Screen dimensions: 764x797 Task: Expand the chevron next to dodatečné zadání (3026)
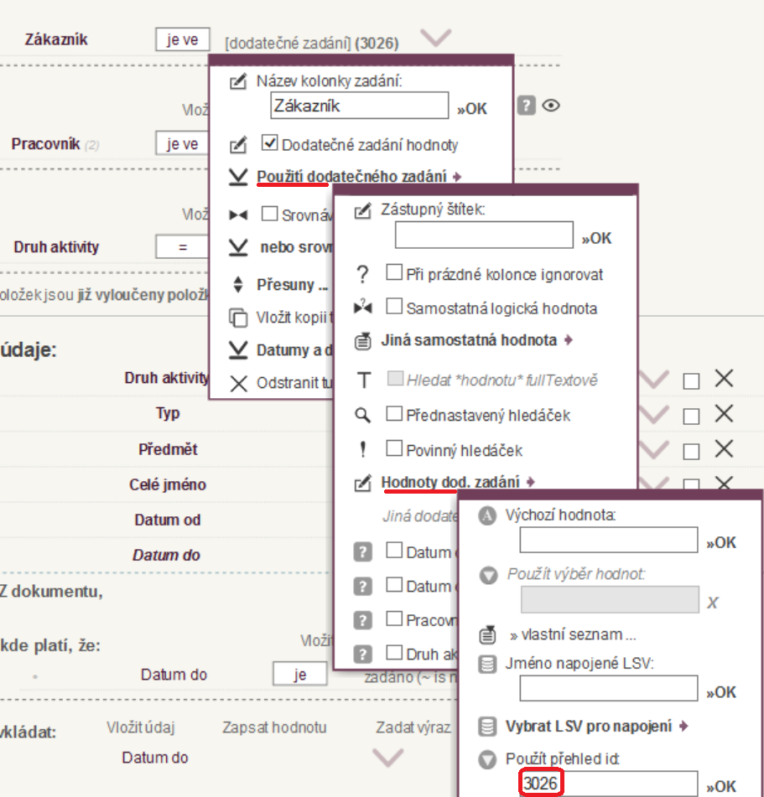pyautogui.click(x=436, y=38)
